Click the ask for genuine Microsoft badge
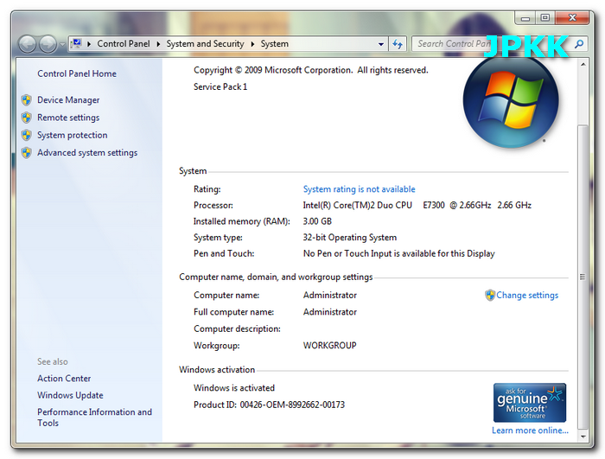 [x=529, y=403]
